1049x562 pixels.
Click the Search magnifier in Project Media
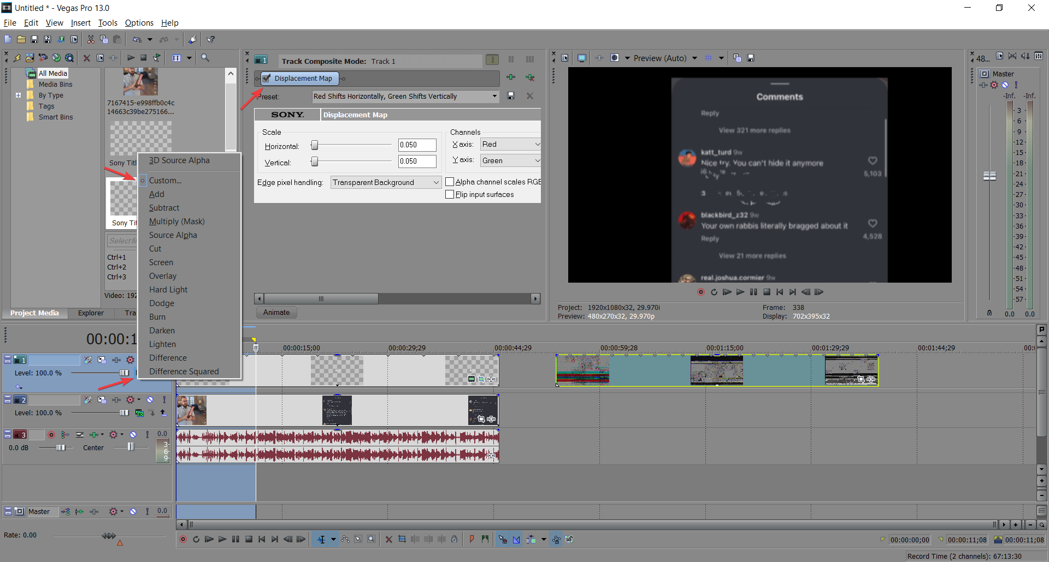click(205, 58)
